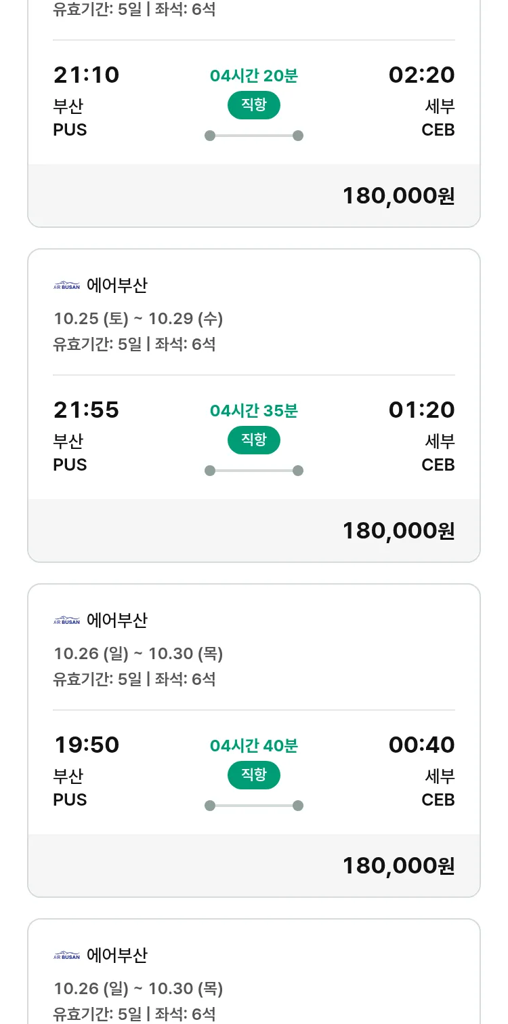Tap the 180,000원 price for the 19:50 flight
The height and width of the screenshot is (1024, 508).
(398, 866)
